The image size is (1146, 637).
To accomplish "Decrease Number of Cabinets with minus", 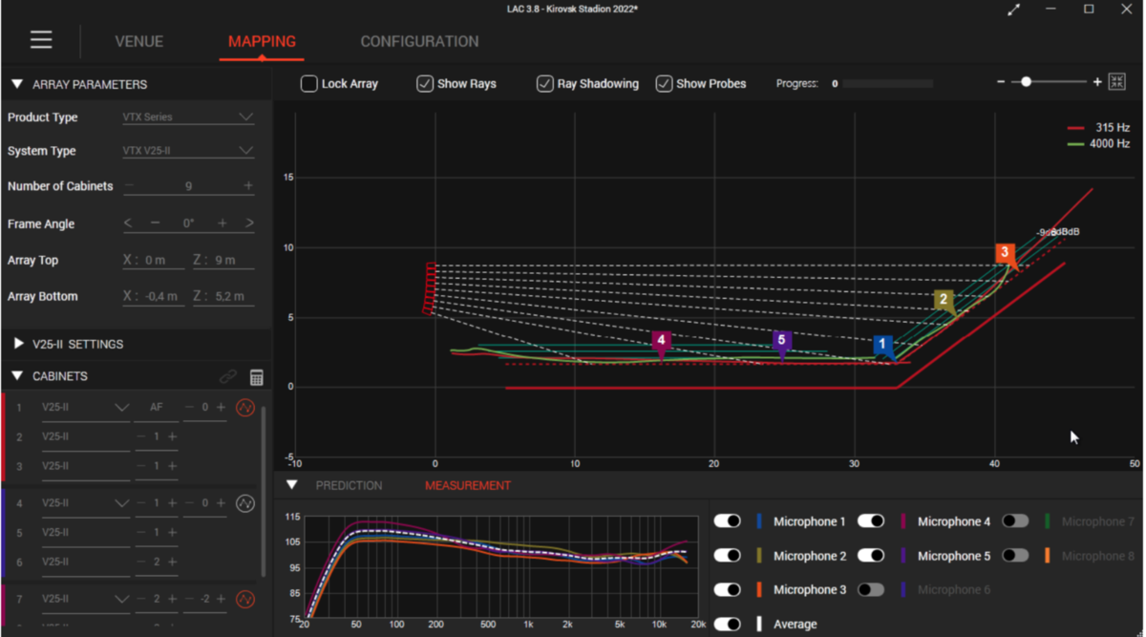I will click(130, 186).
